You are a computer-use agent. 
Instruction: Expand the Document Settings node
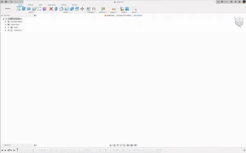5,22
